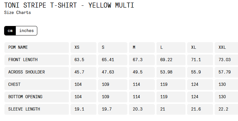This screenshot has height=121, width=238.
Task: Select the cm unit toggle
Action: point(10,31)
